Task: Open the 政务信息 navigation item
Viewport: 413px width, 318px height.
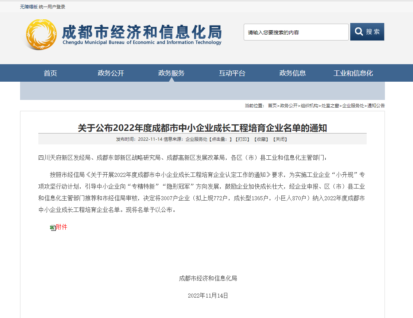Action: (293, 73)
